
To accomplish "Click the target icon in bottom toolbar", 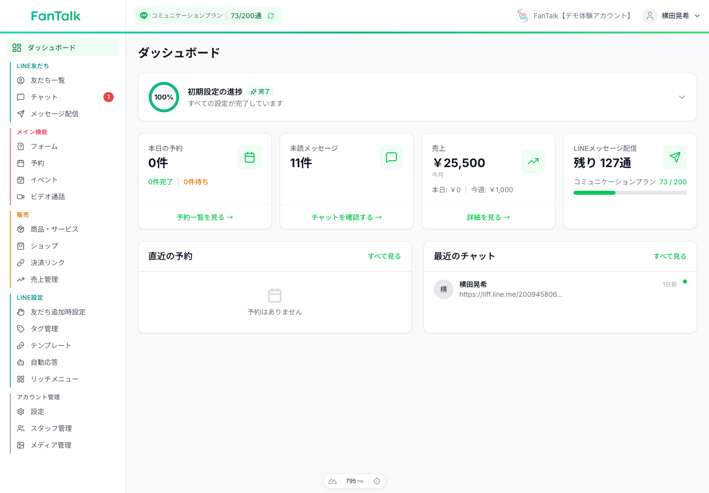I will coord(377,481).
